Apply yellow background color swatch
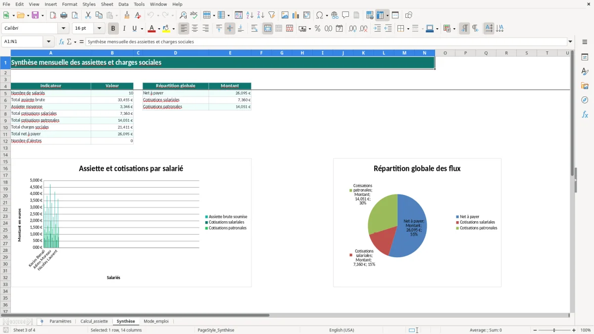594x334 pixels. 166,29
